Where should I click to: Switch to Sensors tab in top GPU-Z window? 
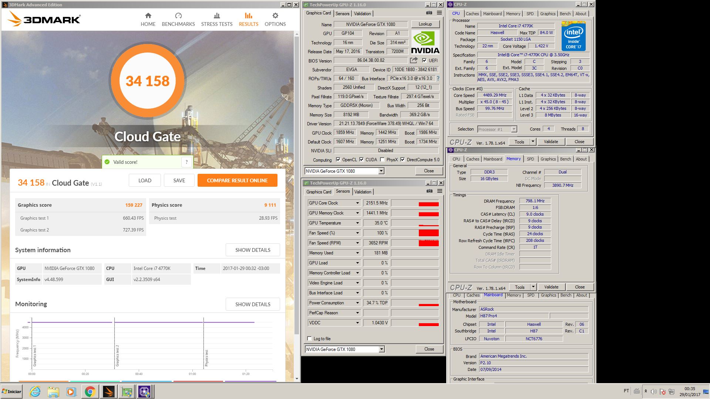coord(343,14)
